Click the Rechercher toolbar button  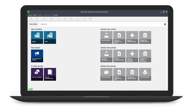click(71, 19)
